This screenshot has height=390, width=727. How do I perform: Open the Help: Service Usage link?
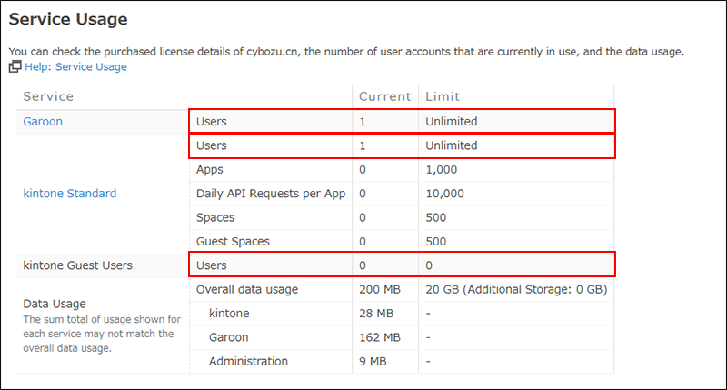click(x=75, y=67)
